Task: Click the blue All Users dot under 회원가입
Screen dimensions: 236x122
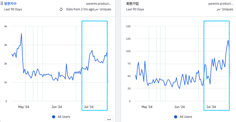Action: tap(176, 117)
